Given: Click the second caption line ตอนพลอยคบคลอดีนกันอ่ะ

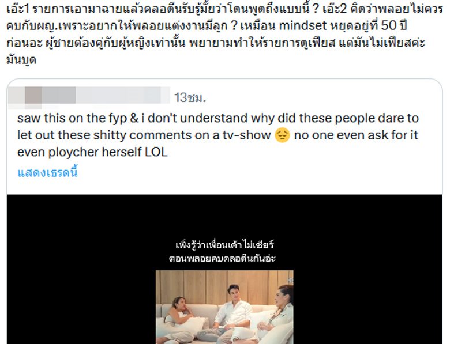Looking at the screenshot, I should pyautogui.click(x=223, y=258).
